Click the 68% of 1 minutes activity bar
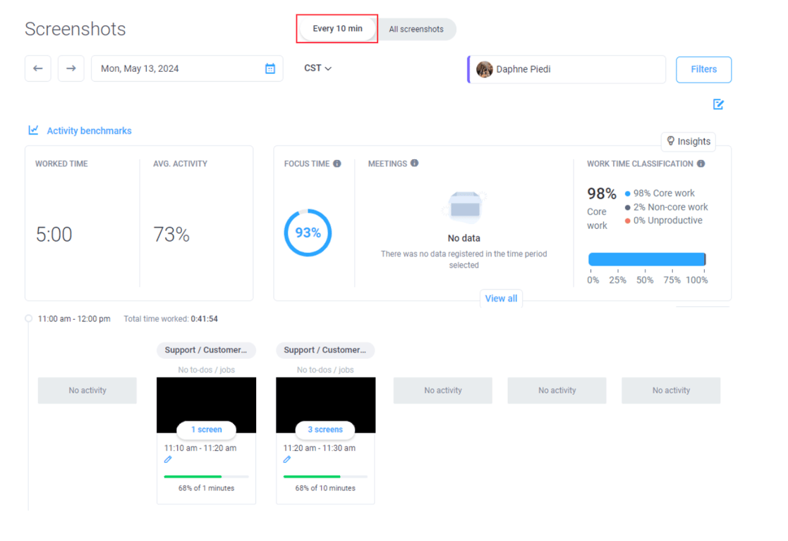The width and height of the screenshot is (788, 541). (207, 476)
